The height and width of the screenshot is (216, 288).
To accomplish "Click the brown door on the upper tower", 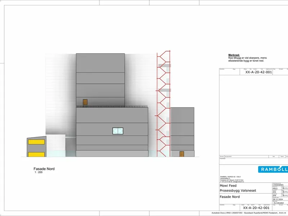I will [x=85, y=102].
